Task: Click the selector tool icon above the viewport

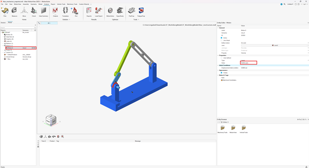Action: (39, 23)
